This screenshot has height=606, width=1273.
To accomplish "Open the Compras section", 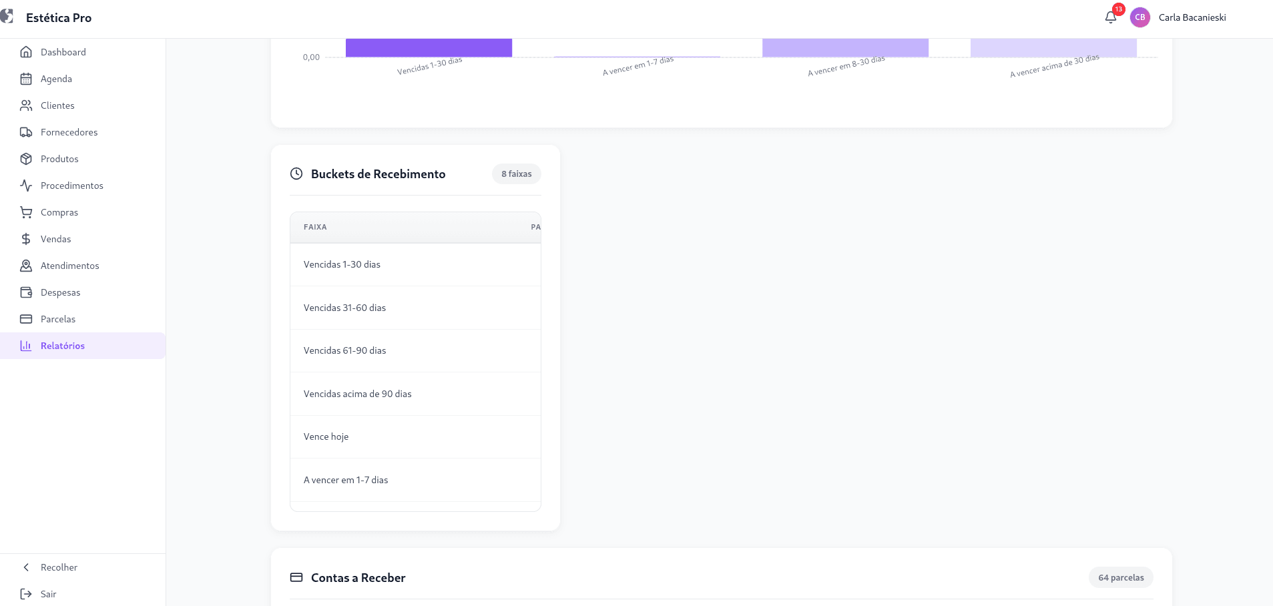I will (x=83, y=212).
